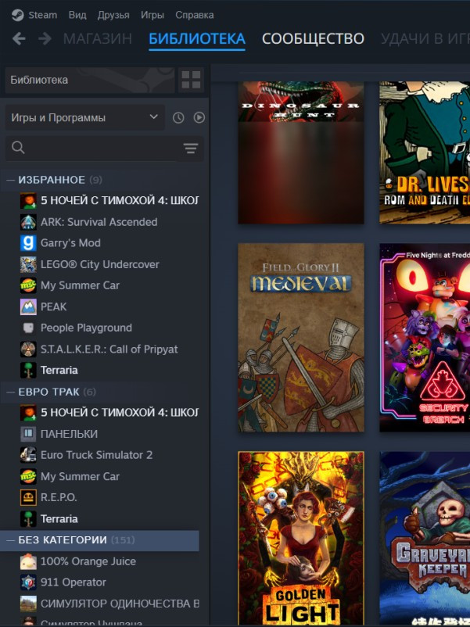Open Dr. Livesey game cover
470x627 pixels.
coord(425,152)
